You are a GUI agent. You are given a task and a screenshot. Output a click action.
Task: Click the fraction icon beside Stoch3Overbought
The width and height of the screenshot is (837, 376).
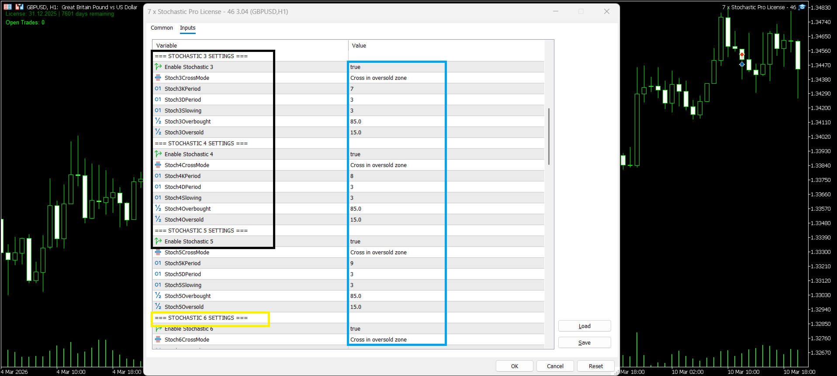(x=158, y=121)
